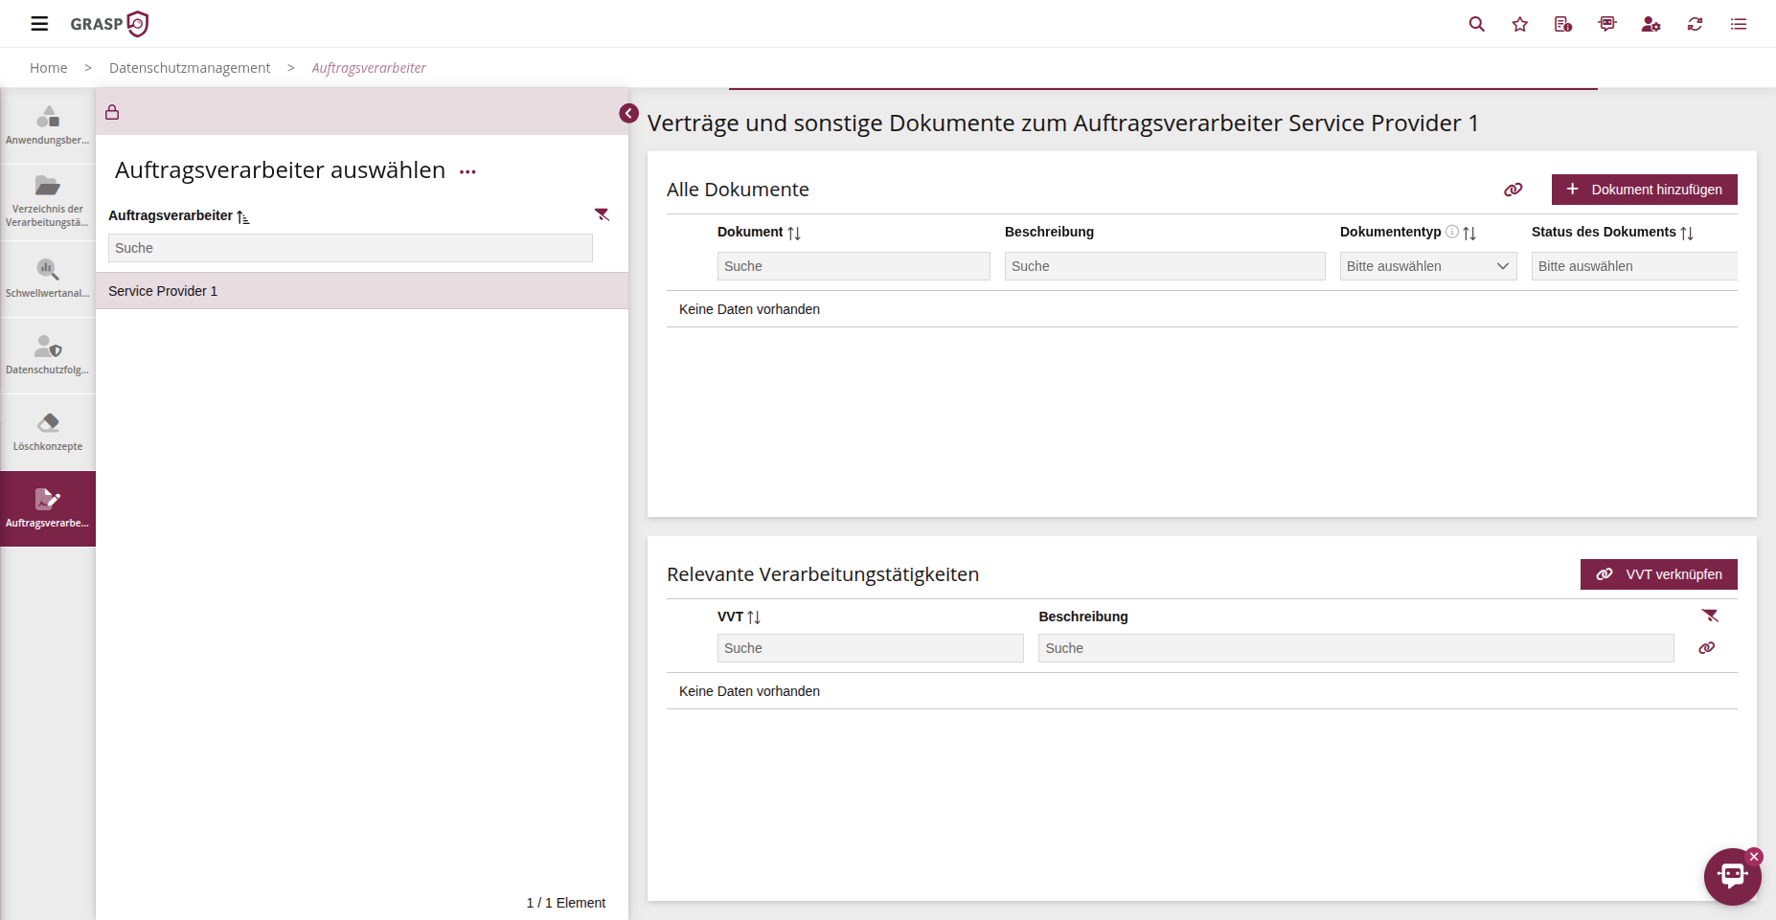Open the chatbot assistant bubble

pos(1731,875)
